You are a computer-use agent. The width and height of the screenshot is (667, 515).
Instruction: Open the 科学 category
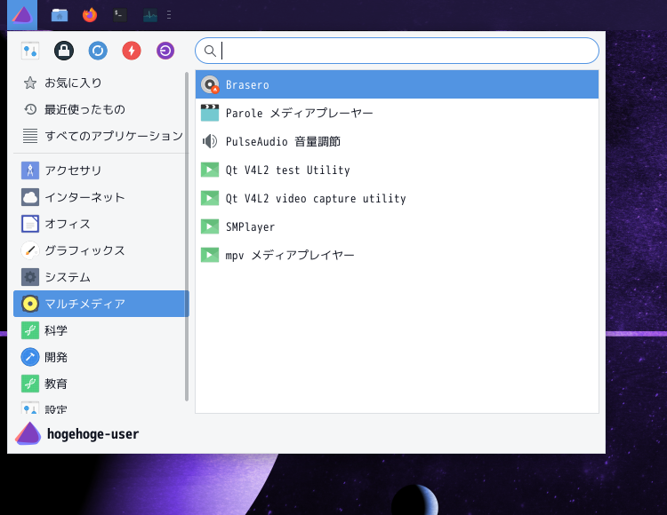[100, 330]
